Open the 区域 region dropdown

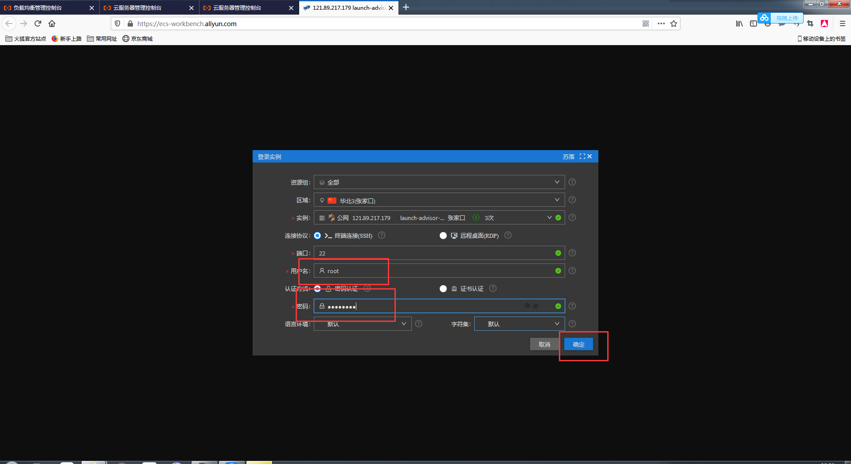point(439,200)
